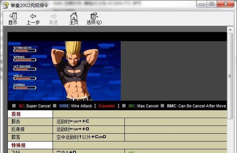Click the 投技 section header
This screenshot has width=237, height=153.
tap(30, 114)
